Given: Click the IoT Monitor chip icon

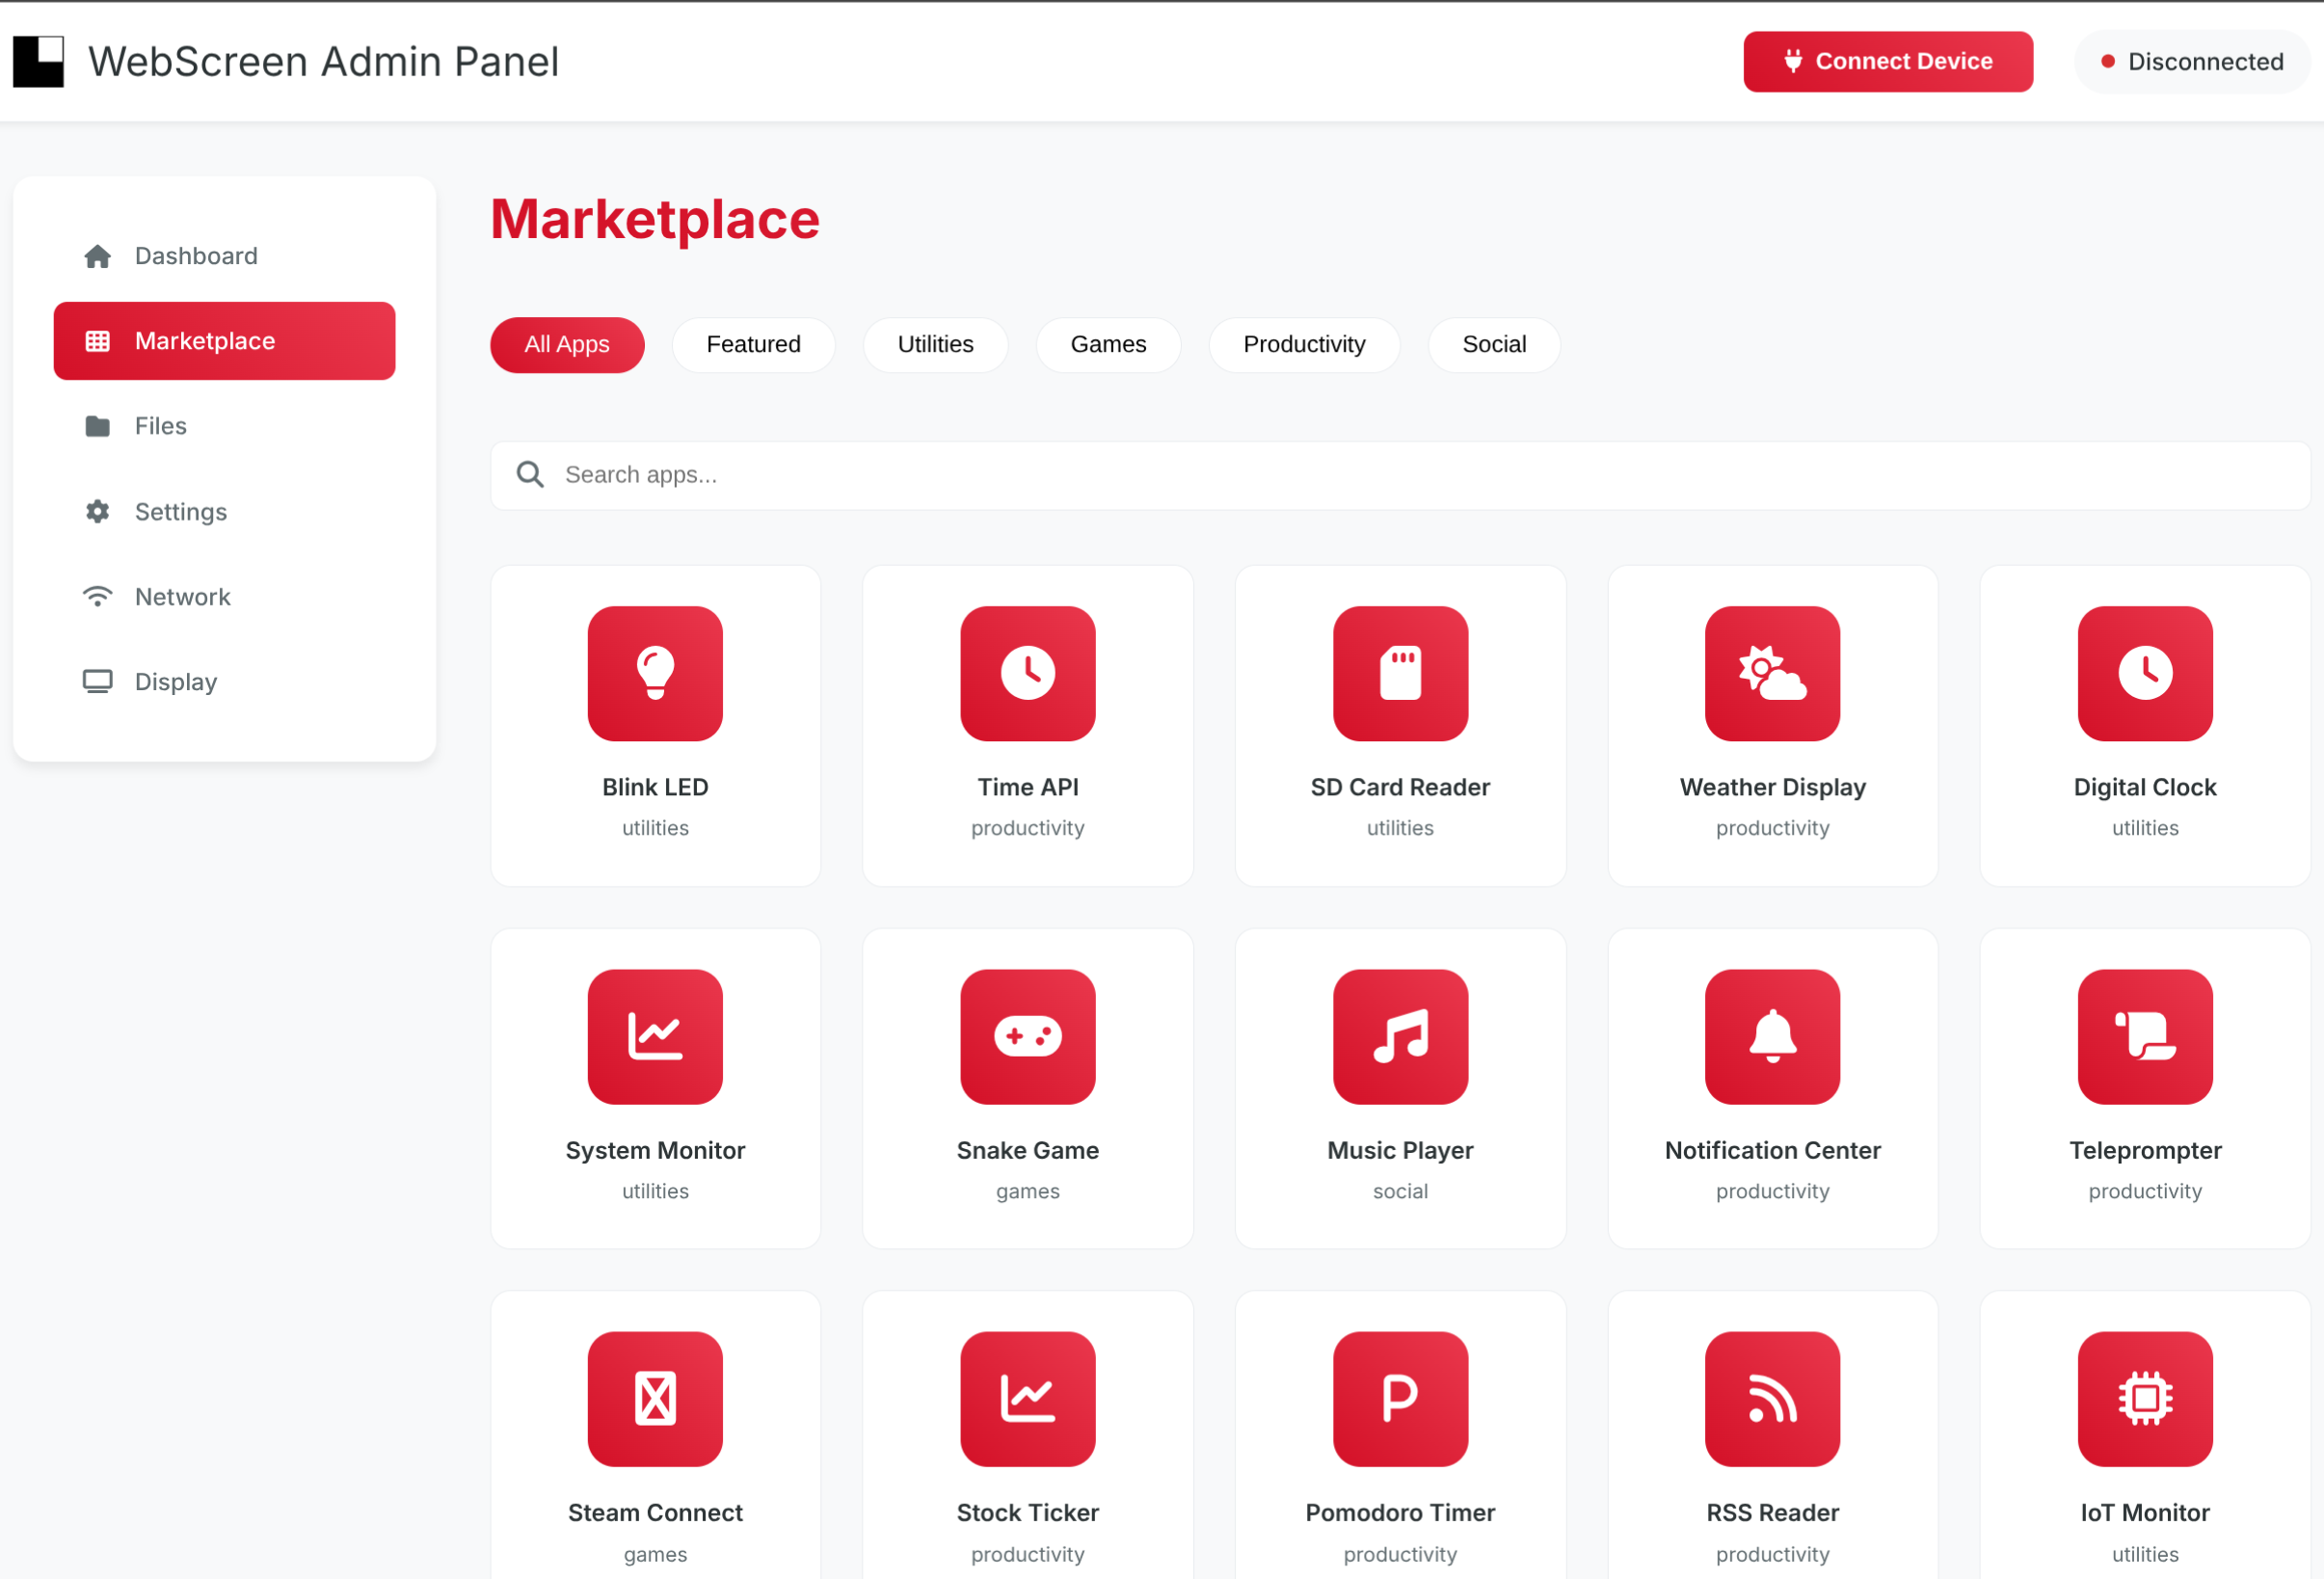Looking at the screenshot, I should pyautogui.click(x=2144, y=1398).
